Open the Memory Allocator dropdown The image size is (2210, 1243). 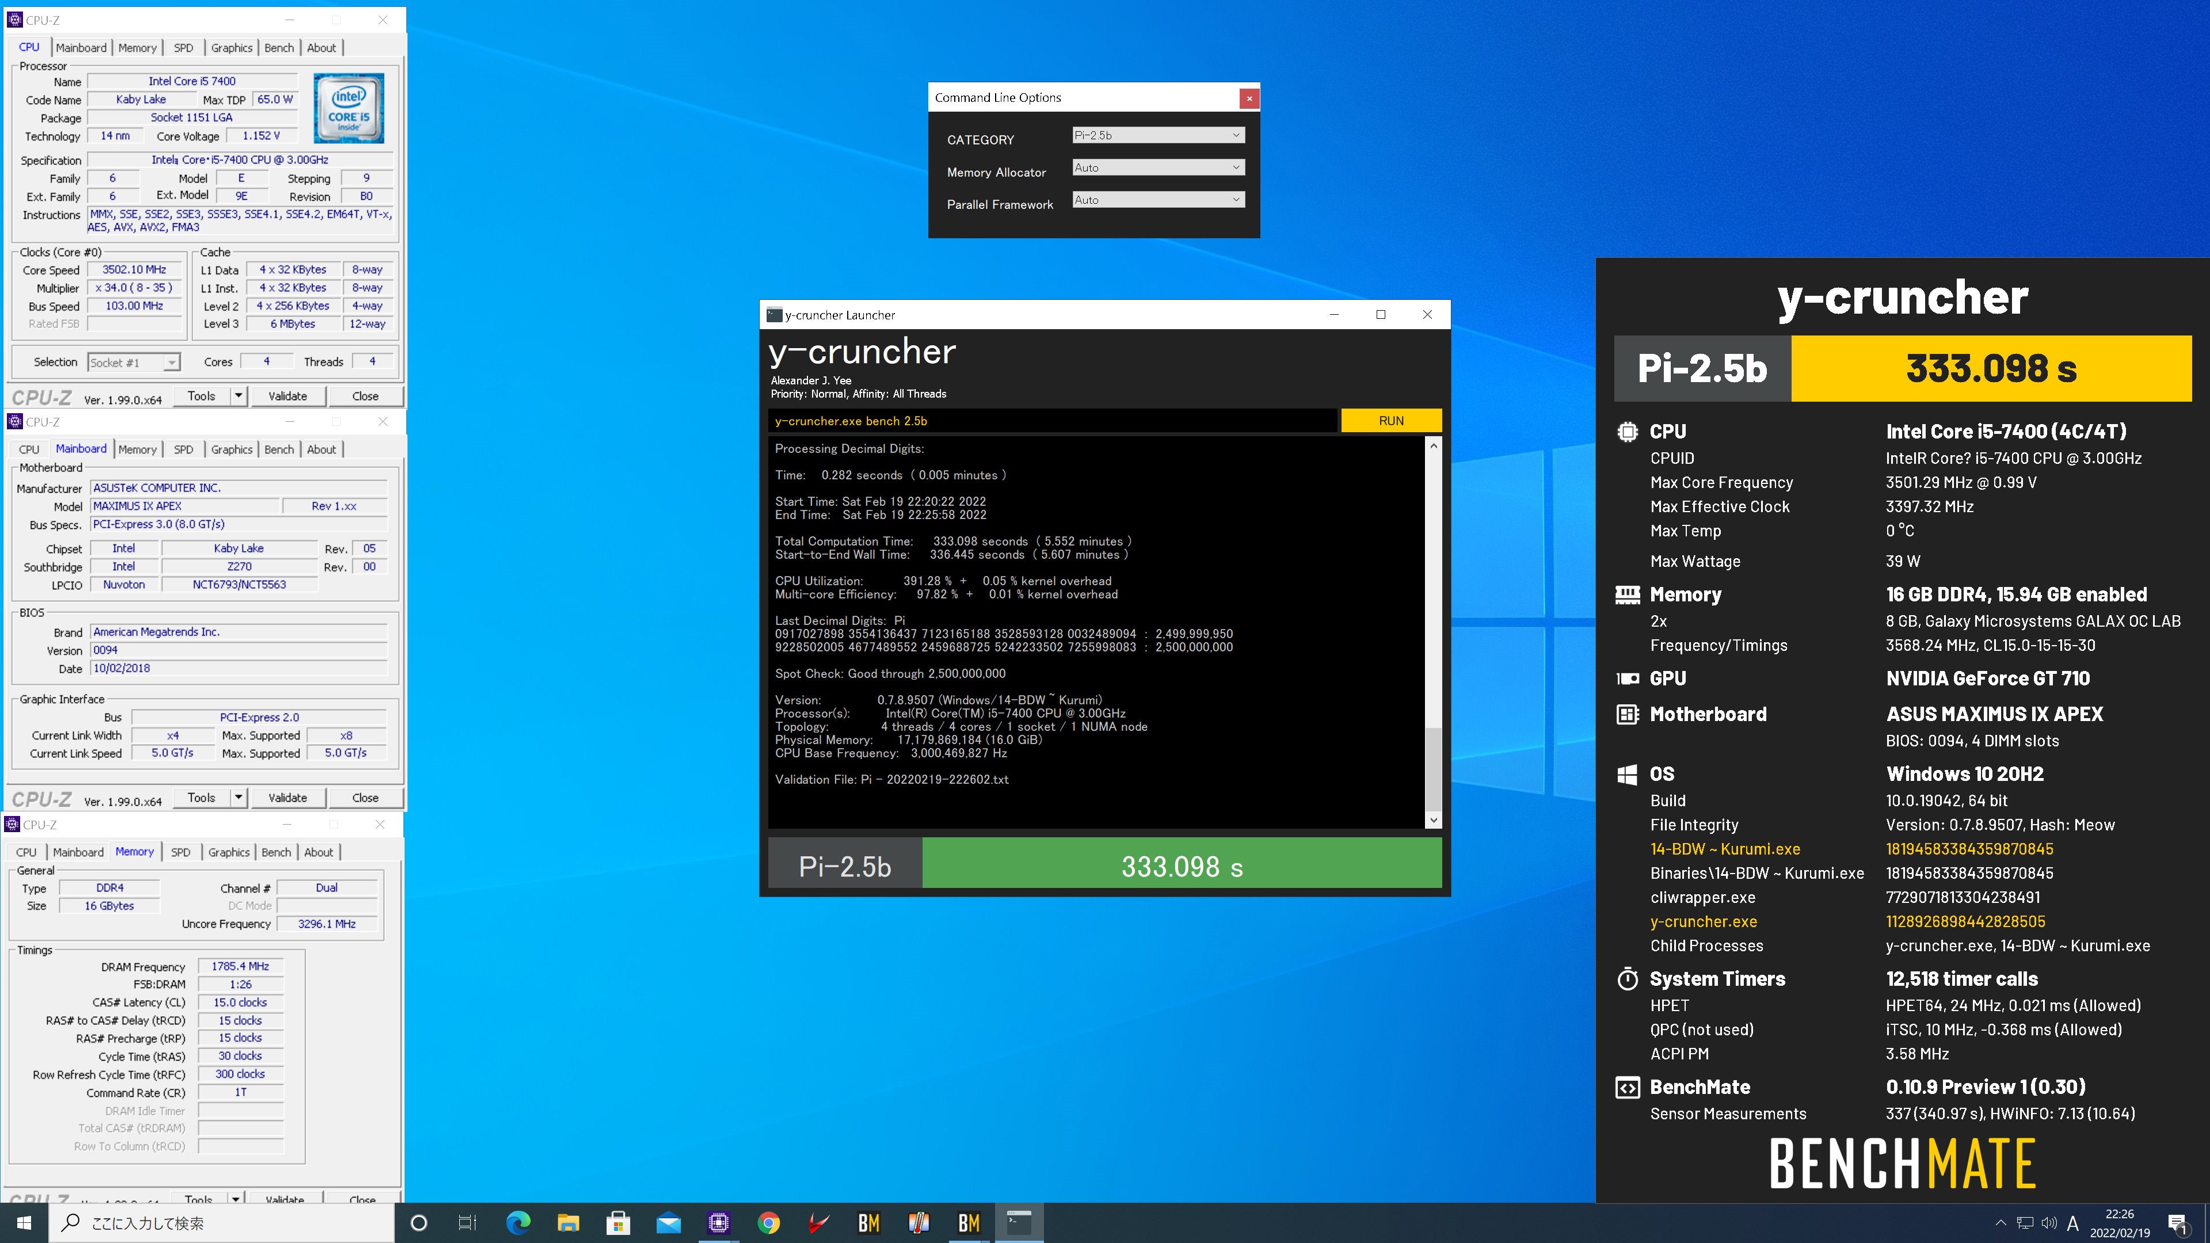(x=1158, y=167)
